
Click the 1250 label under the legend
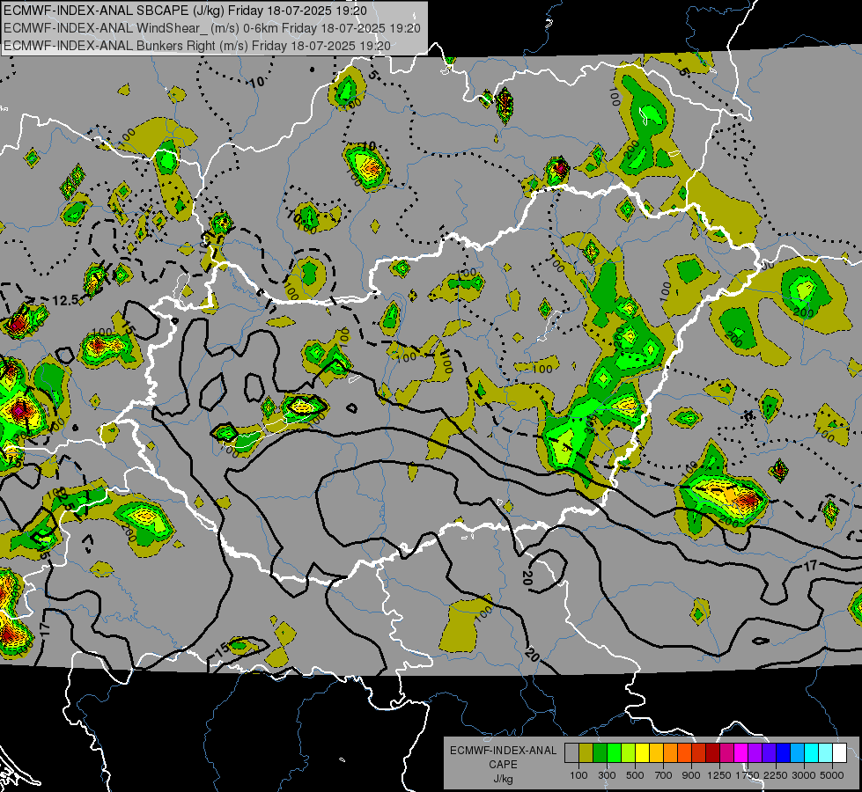coord(719,775)
